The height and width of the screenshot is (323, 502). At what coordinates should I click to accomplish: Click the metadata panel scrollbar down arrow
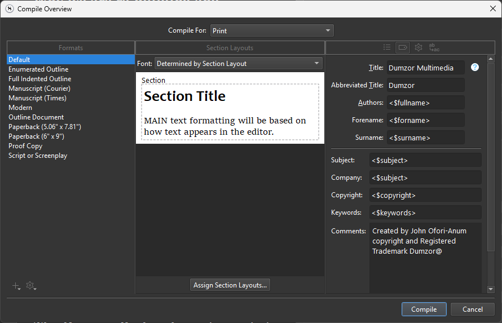[x=490, y=289]
